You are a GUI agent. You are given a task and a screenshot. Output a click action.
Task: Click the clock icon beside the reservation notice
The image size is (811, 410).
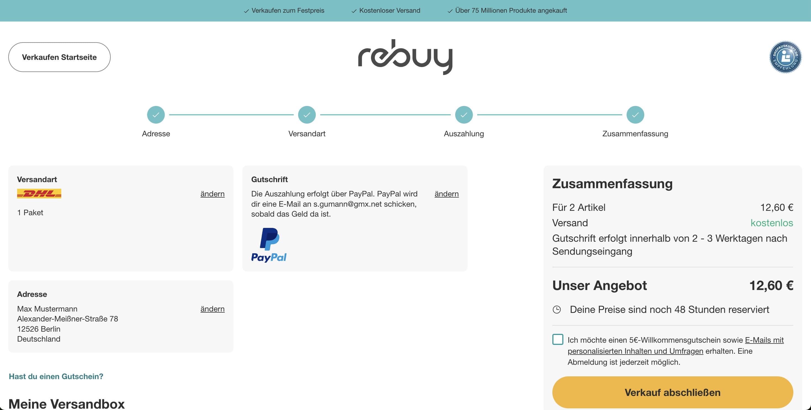[x=558, y=309]
